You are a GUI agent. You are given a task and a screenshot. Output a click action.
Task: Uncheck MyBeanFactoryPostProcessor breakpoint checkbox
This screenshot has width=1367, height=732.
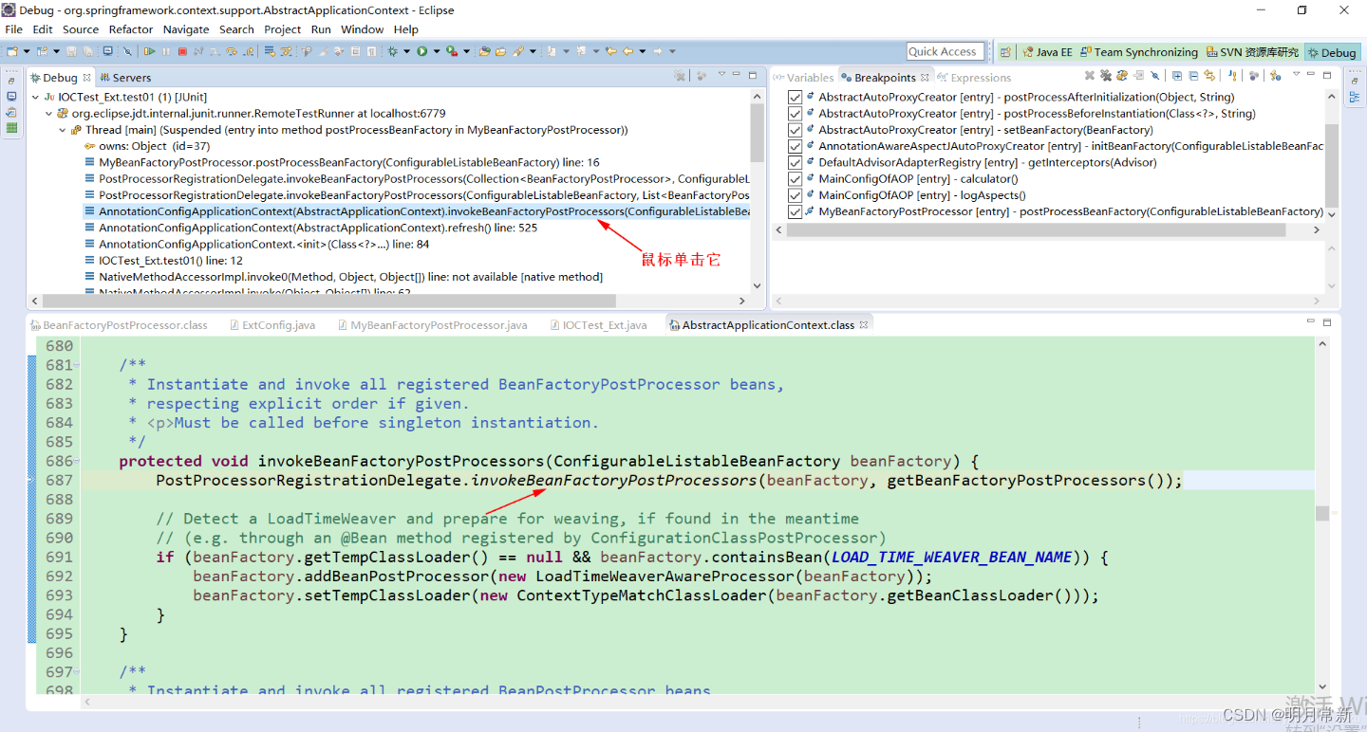(x=796, y=211)
